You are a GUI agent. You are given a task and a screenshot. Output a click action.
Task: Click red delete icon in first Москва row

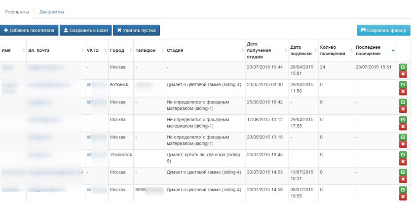tap(403, 74)
